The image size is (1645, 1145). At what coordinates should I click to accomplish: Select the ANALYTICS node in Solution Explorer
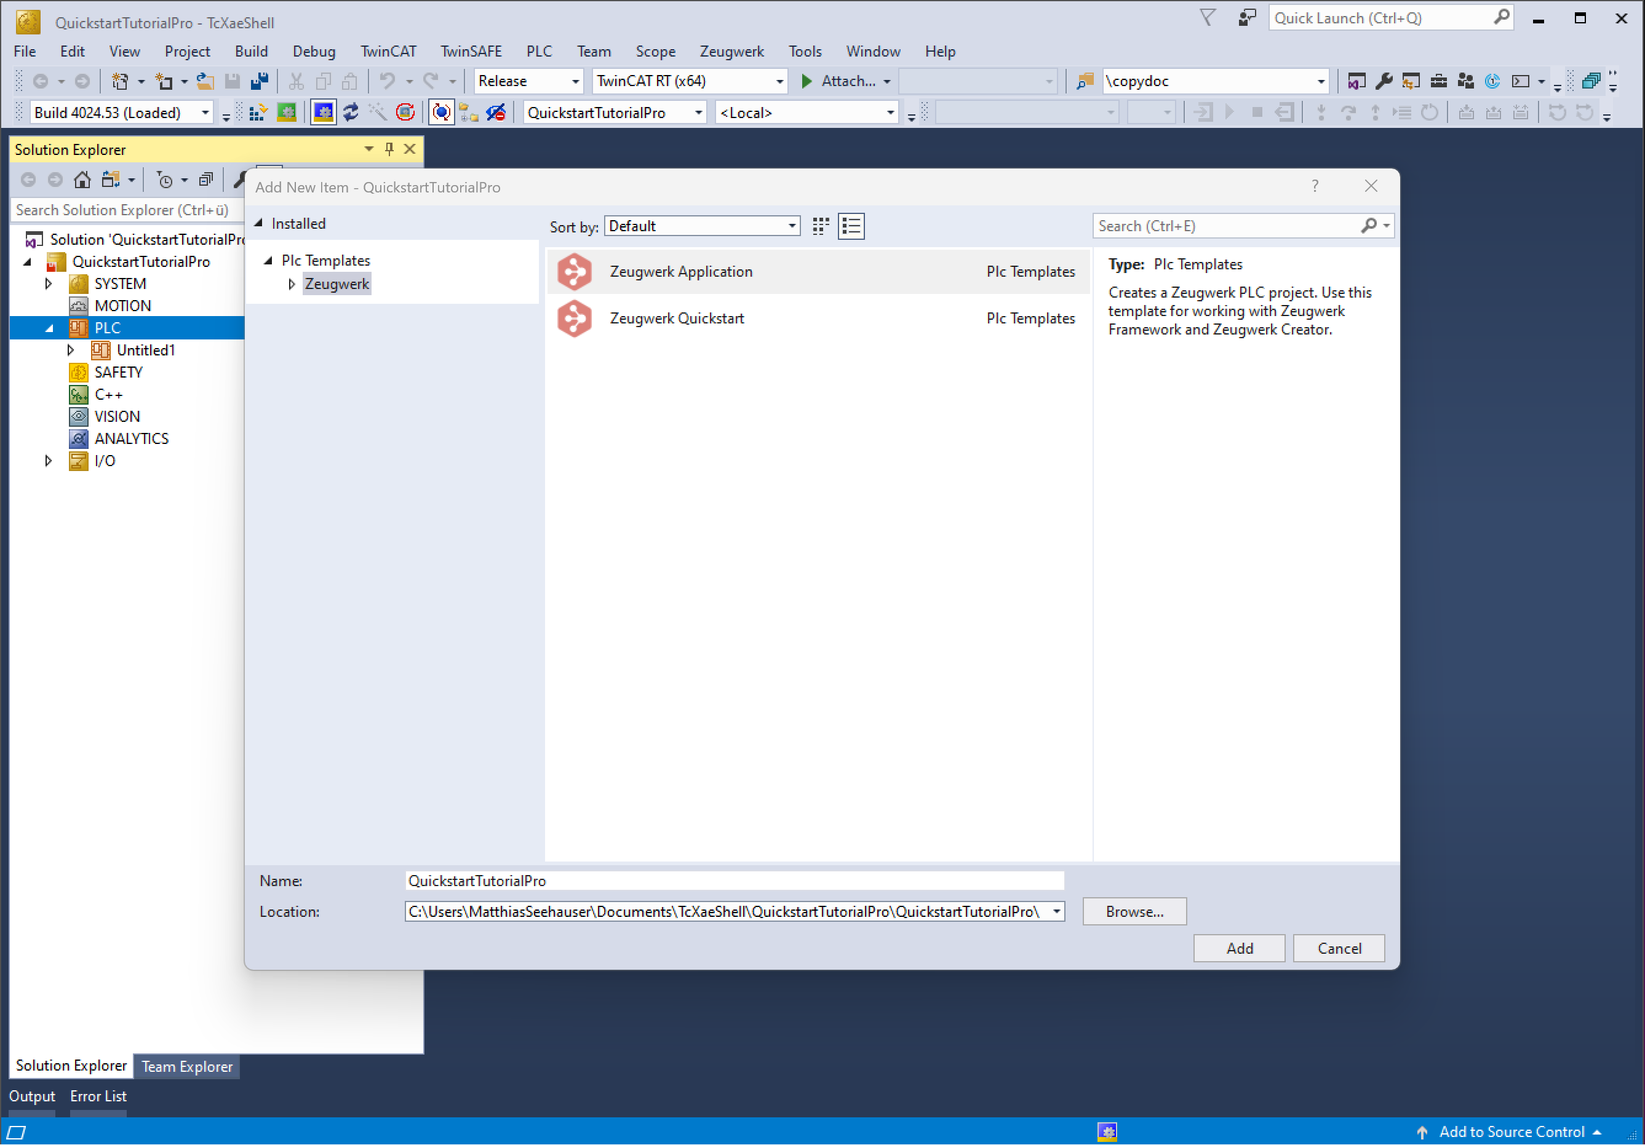131,438
